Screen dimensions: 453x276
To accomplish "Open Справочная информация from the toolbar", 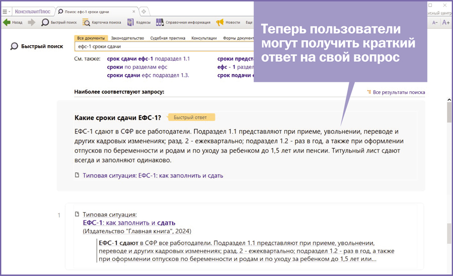I will (x=183, y=22).
